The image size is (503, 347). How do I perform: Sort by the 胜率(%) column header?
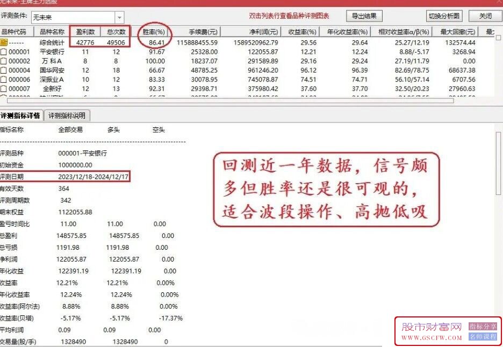point(154,32)
